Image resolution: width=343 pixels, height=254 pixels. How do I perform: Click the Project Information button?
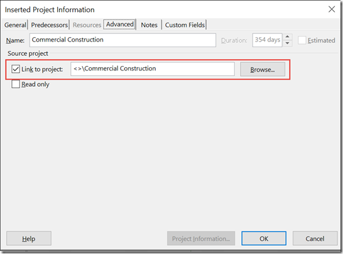(x=201, y=238)
